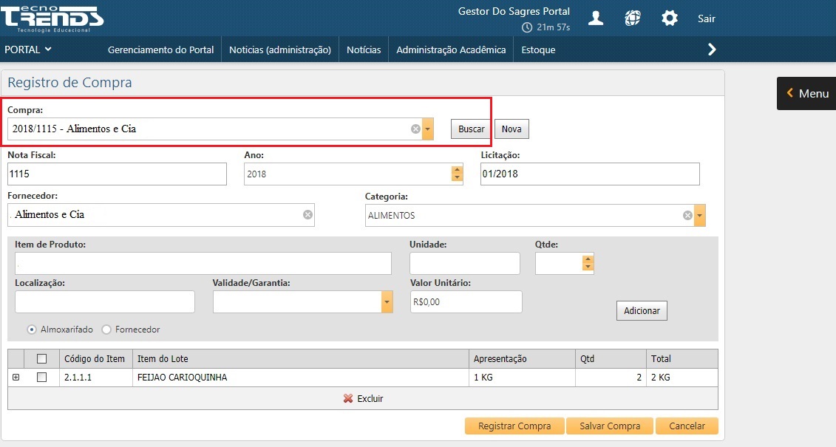
Task: Clear the Compra field selection
Action: click(415, 129)
